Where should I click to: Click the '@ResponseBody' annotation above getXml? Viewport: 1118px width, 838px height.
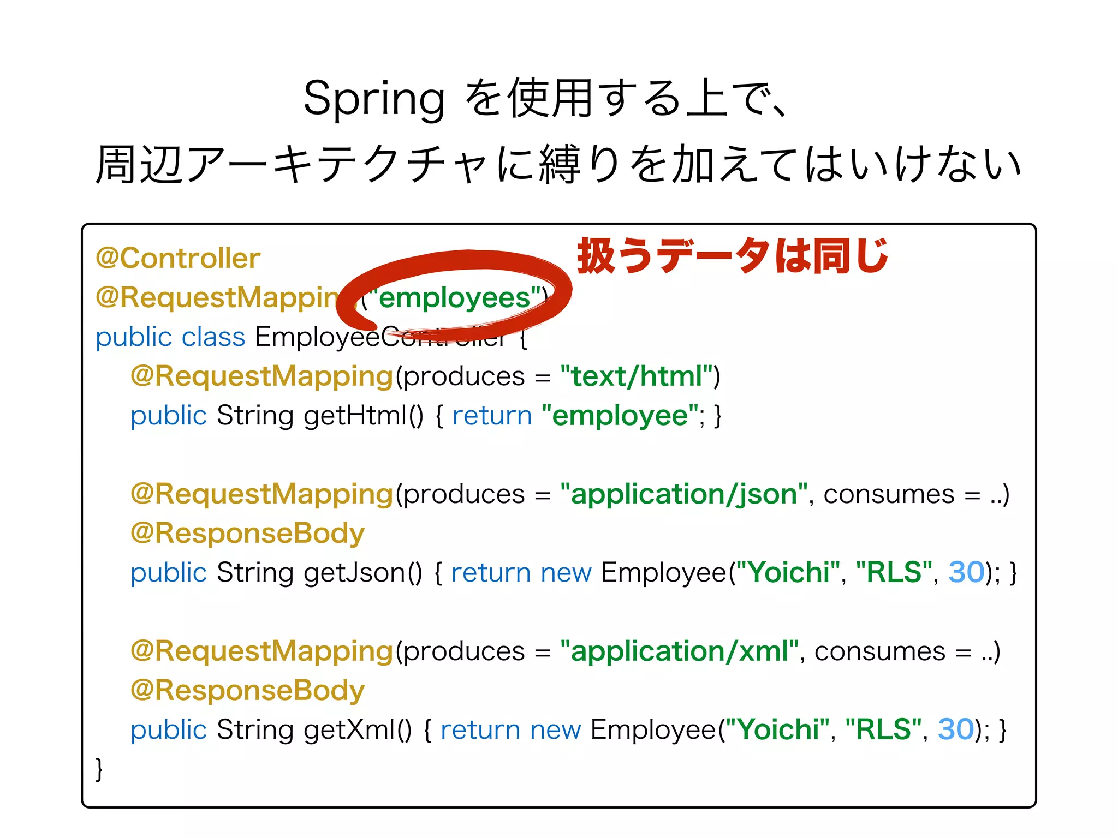tap(247, 691)
